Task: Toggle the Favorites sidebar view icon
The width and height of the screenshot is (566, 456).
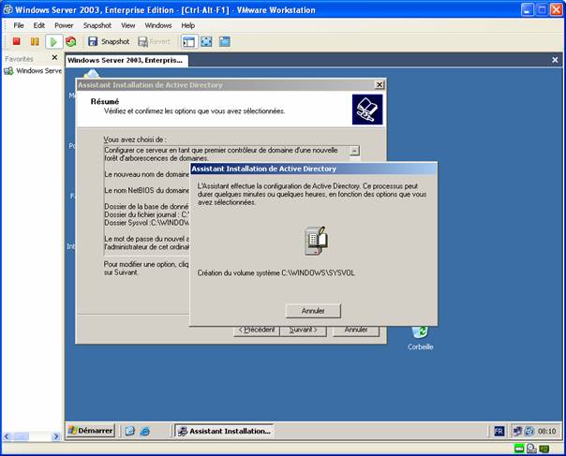Action: tap(188, 42)
